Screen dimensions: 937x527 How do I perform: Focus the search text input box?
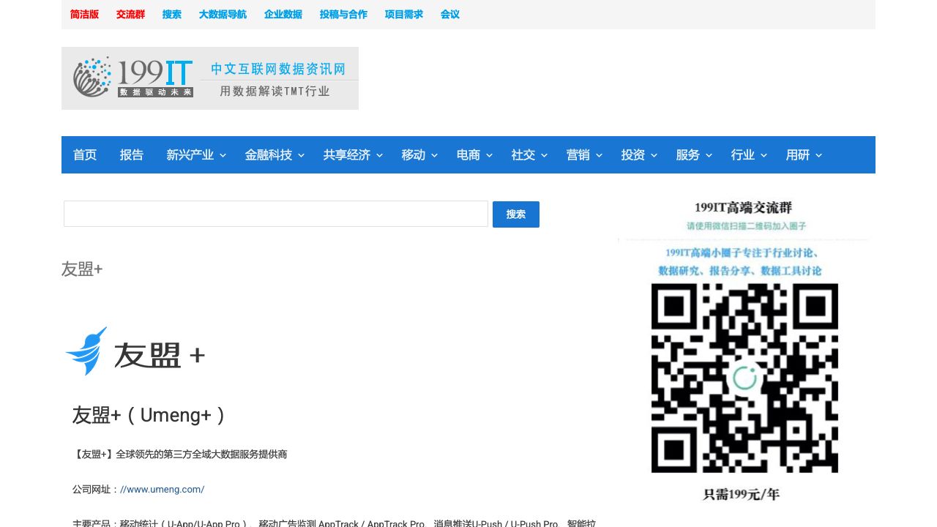276,214
